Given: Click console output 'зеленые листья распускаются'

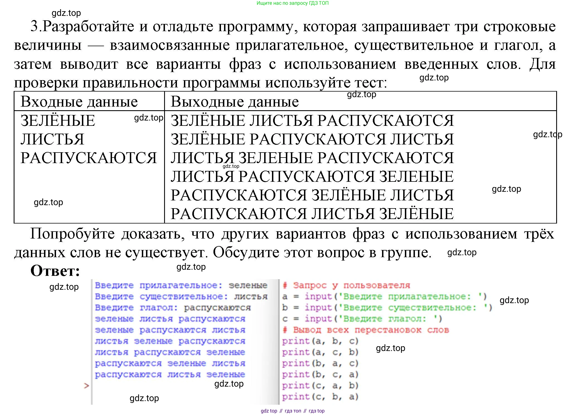Looking at the screenshot, I should (x=170, y=319).
